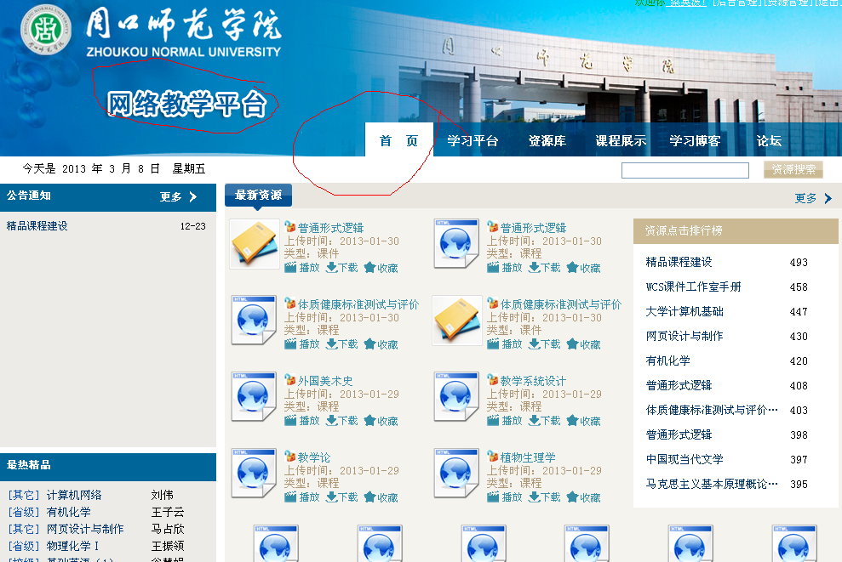This screenshot has height=562, width=842.
Task: Click 收藏 icon under first 体质健康标准测试与评价
Action: coord(369,344)
